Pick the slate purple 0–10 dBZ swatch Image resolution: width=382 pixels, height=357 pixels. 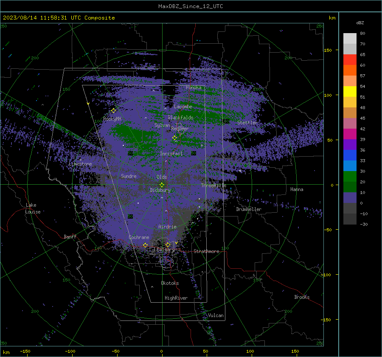coord(350,198)
